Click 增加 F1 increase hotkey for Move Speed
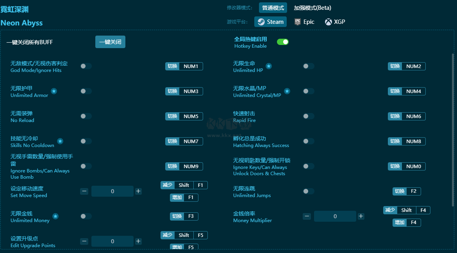The width and height of the screenshot is (457, 253). coord(184,197)
